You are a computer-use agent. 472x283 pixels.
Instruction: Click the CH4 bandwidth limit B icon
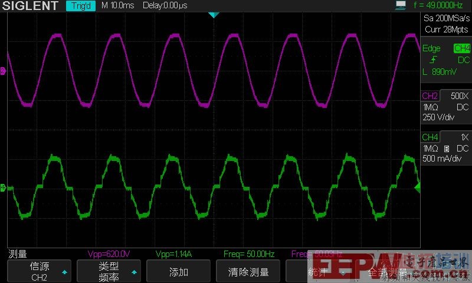coord(447,149)
